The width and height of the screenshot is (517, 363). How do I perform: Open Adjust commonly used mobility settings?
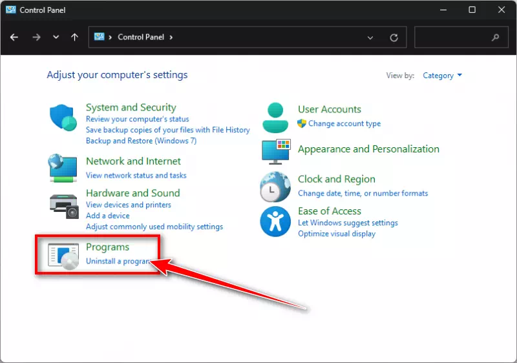click(x=154, y=227)
